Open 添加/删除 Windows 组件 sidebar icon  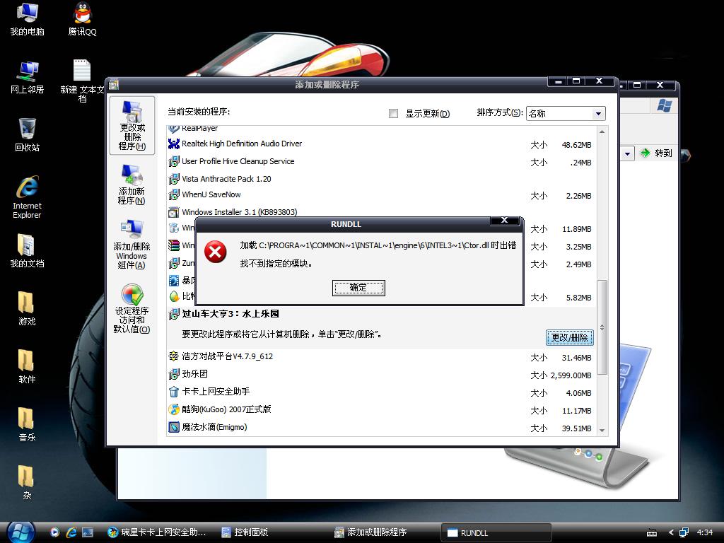tap(132, 245)
